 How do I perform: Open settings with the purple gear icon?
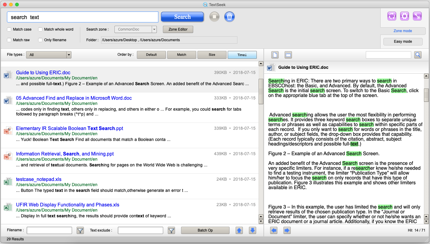coord(405,16)
